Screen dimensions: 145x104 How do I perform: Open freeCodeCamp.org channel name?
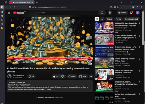point(120,52)
